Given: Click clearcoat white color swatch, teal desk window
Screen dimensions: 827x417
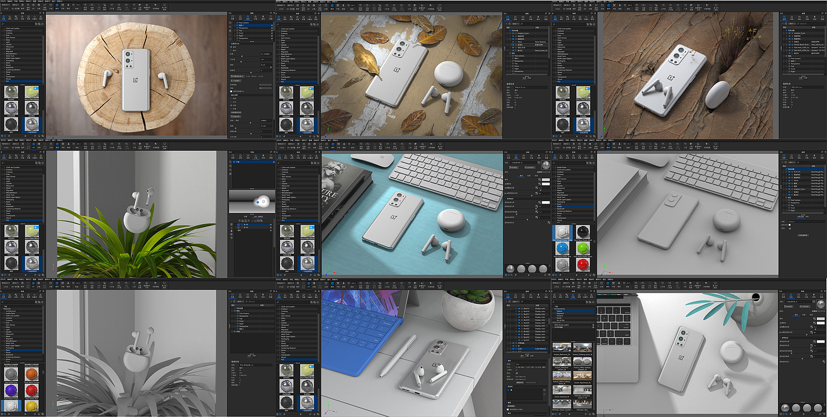Looking at the screenshot, I should [546, 202].
